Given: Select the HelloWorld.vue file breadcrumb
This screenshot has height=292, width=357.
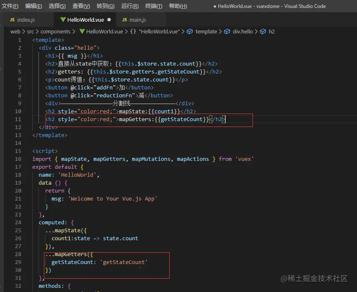Looking at the screenshot, I should 105,31.
